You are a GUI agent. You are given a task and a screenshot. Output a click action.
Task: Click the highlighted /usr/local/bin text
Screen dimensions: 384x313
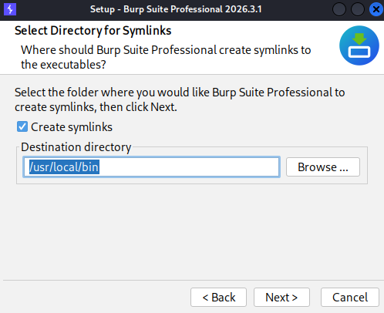[x=64, y=167]
